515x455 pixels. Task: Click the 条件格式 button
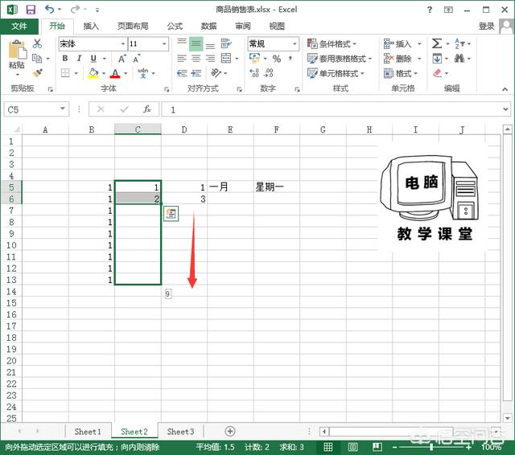tap(336, 44)
